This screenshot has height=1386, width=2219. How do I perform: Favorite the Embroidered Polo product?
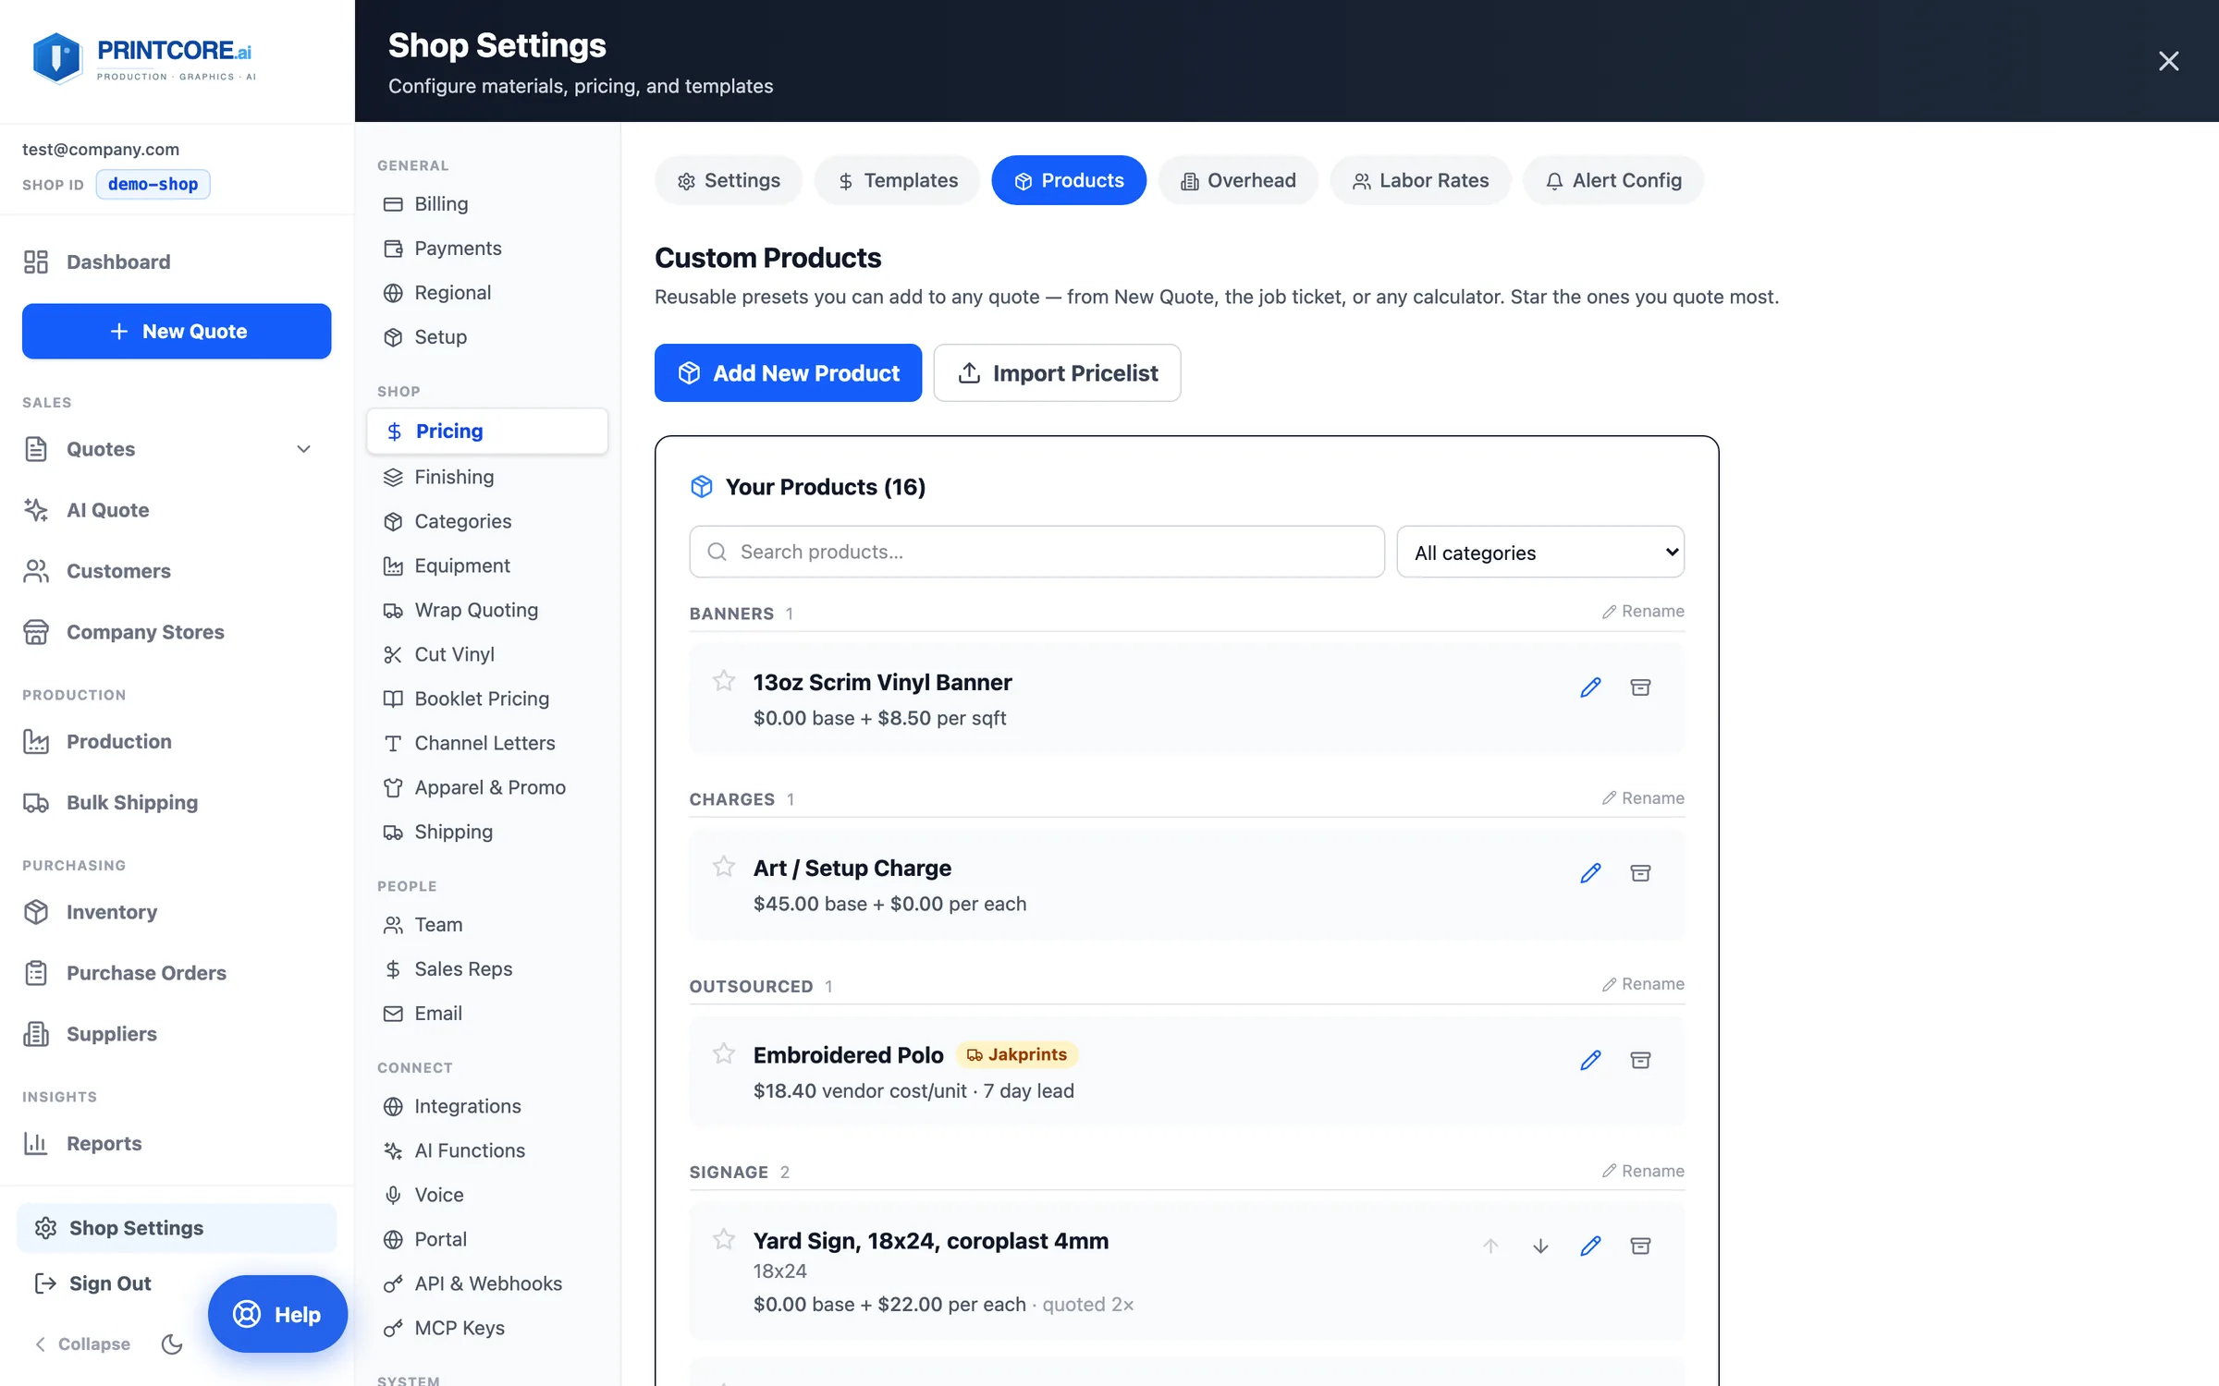pos(723,1053)
